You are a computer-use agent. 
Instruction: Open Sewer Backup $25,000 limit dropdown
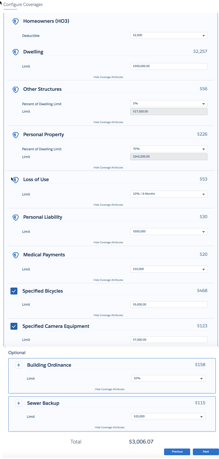click(168, 417)
